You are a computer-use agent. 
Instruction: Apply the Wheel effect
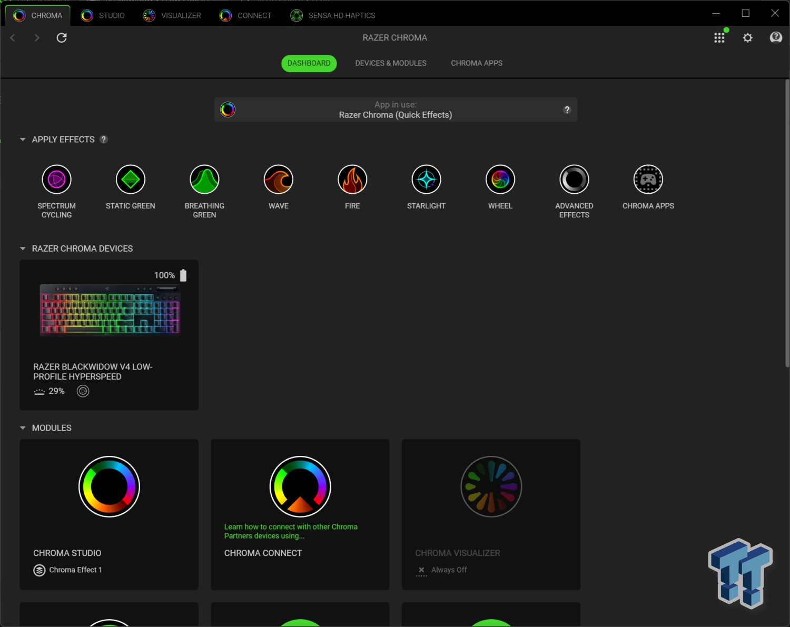coord(500,180)
